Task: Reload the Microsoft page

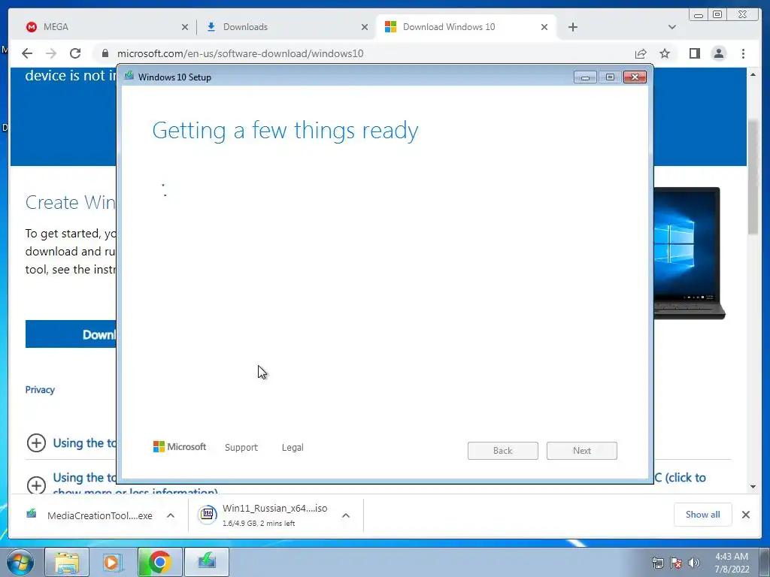Action: 75,53
